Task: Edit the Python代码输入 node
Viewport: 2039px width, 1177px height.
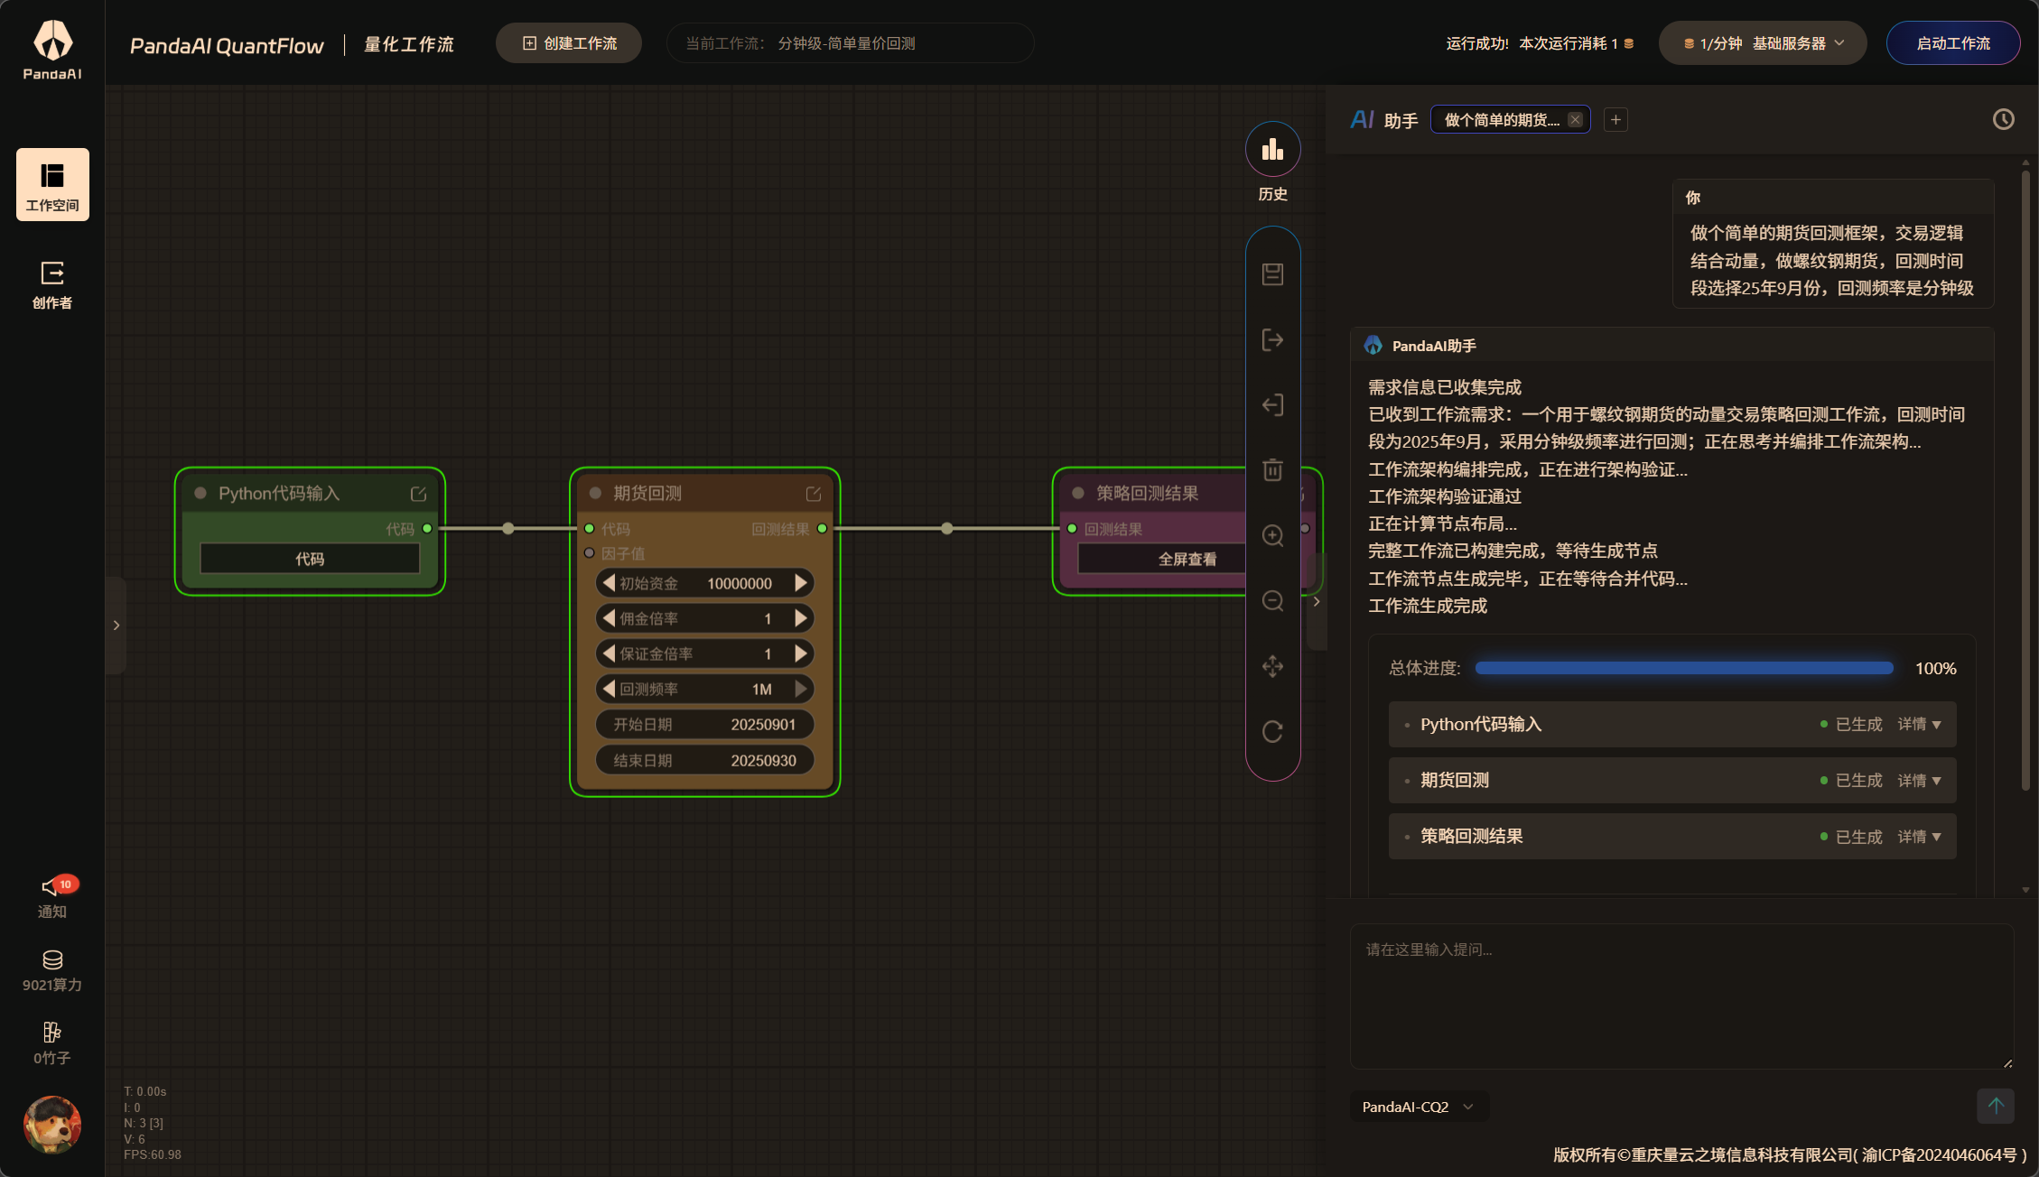Action: 419,494
